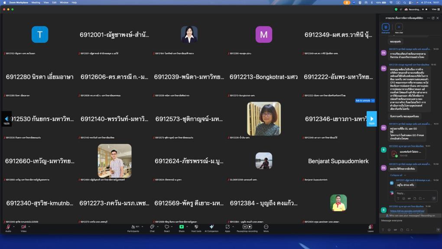Viewport: 442px width, 249px height.
Task: Click the Message everyone input field
Action: click(x=407, y=221)
